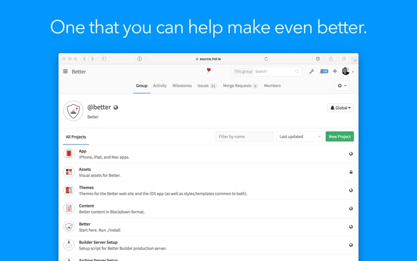417x261 pixels.
Task: Switch to the Activity tab
Action: click(160, 86)
